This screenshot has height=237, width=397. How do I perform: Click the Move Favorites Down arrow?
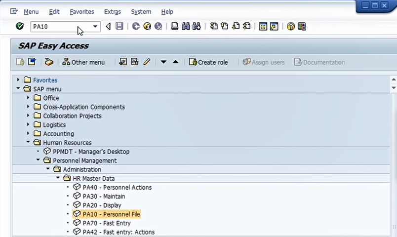(x=163, y=62)
